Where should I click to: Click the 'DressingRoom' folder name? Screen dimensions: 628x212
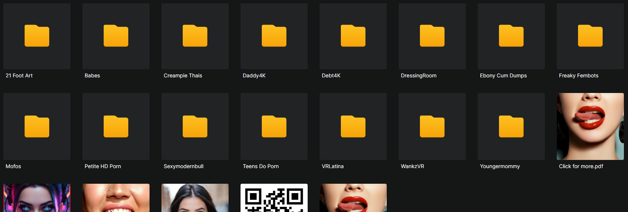[418, 76]
